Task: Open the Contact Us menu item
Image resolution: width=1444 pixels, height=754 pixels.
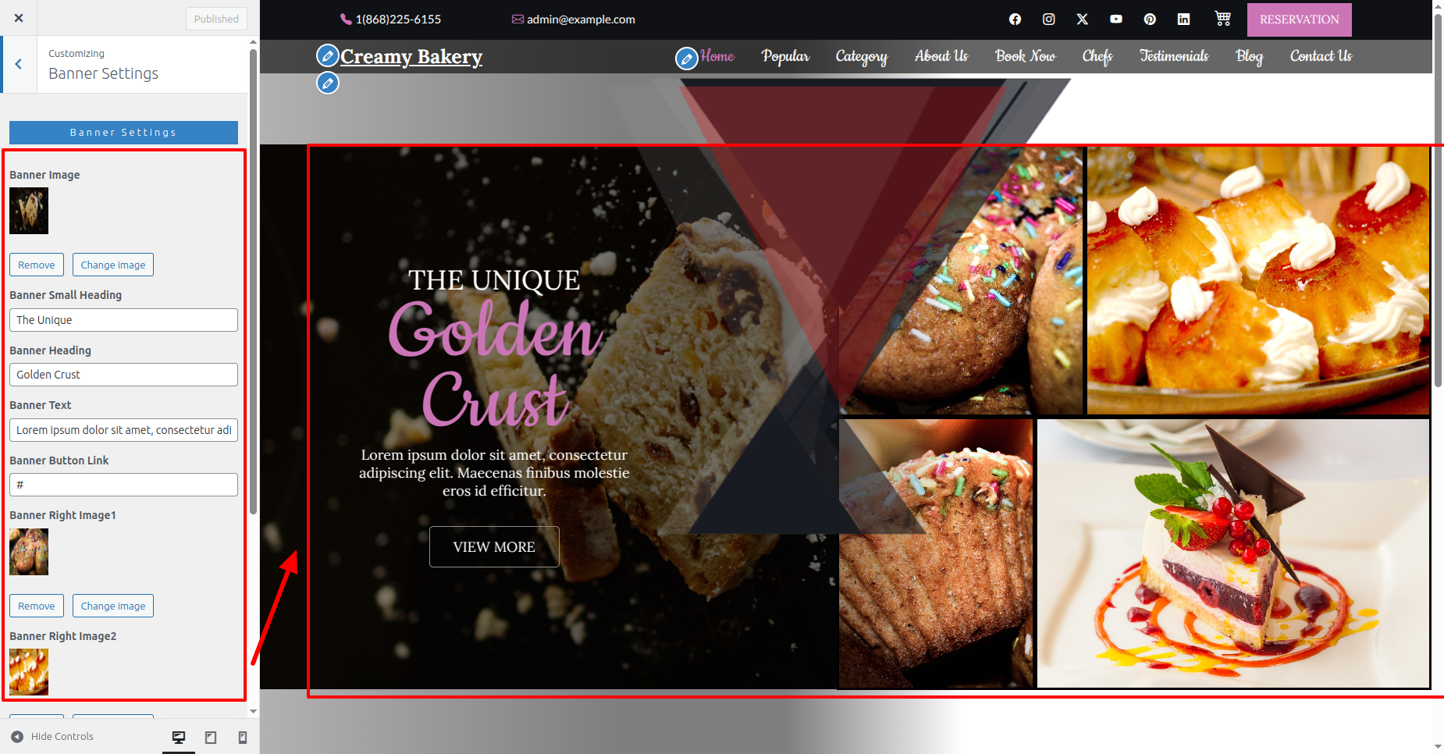Action: (x=1321, y=56)
